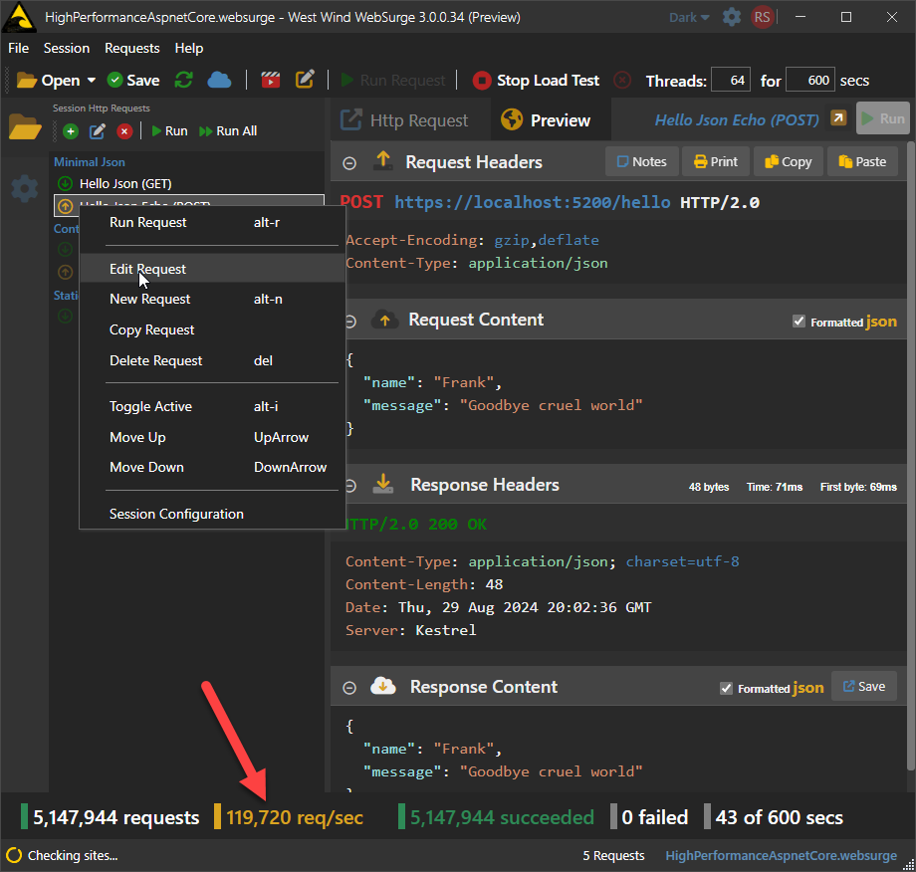Choose Edit Request from context menu

pos(211,269)
